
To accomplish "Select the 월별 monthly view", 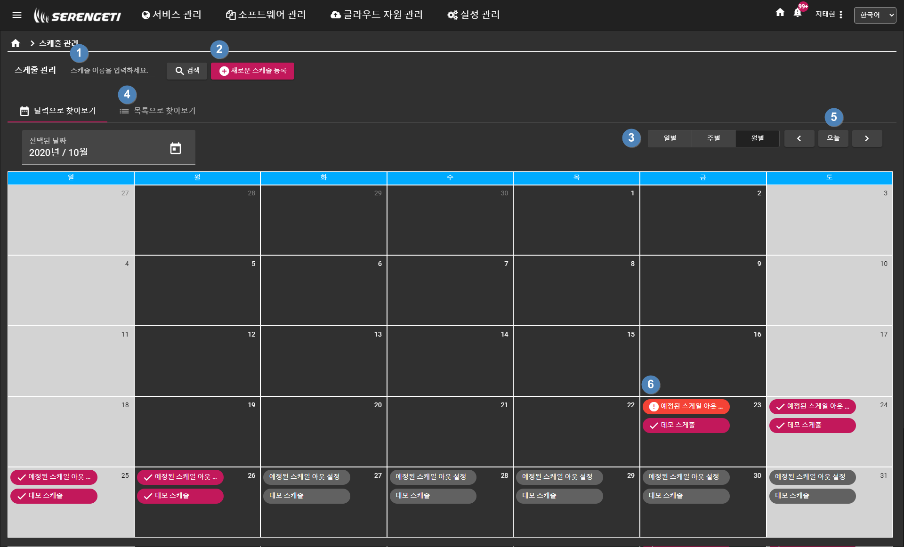I will [757, 138].
